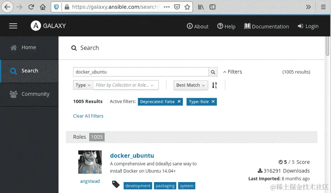Open the About page

tap(198, 26)
